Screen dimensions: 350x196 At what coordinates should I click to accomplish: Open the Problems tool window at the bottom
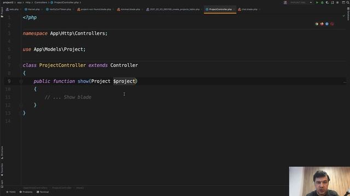coord(26,192)
